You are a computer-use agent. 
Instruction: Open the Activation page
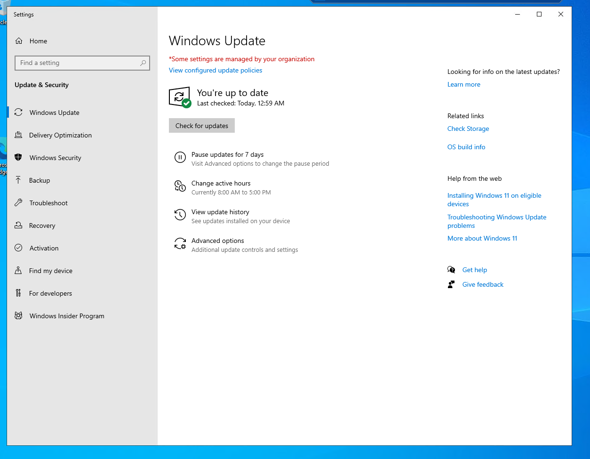click(82, 248)
